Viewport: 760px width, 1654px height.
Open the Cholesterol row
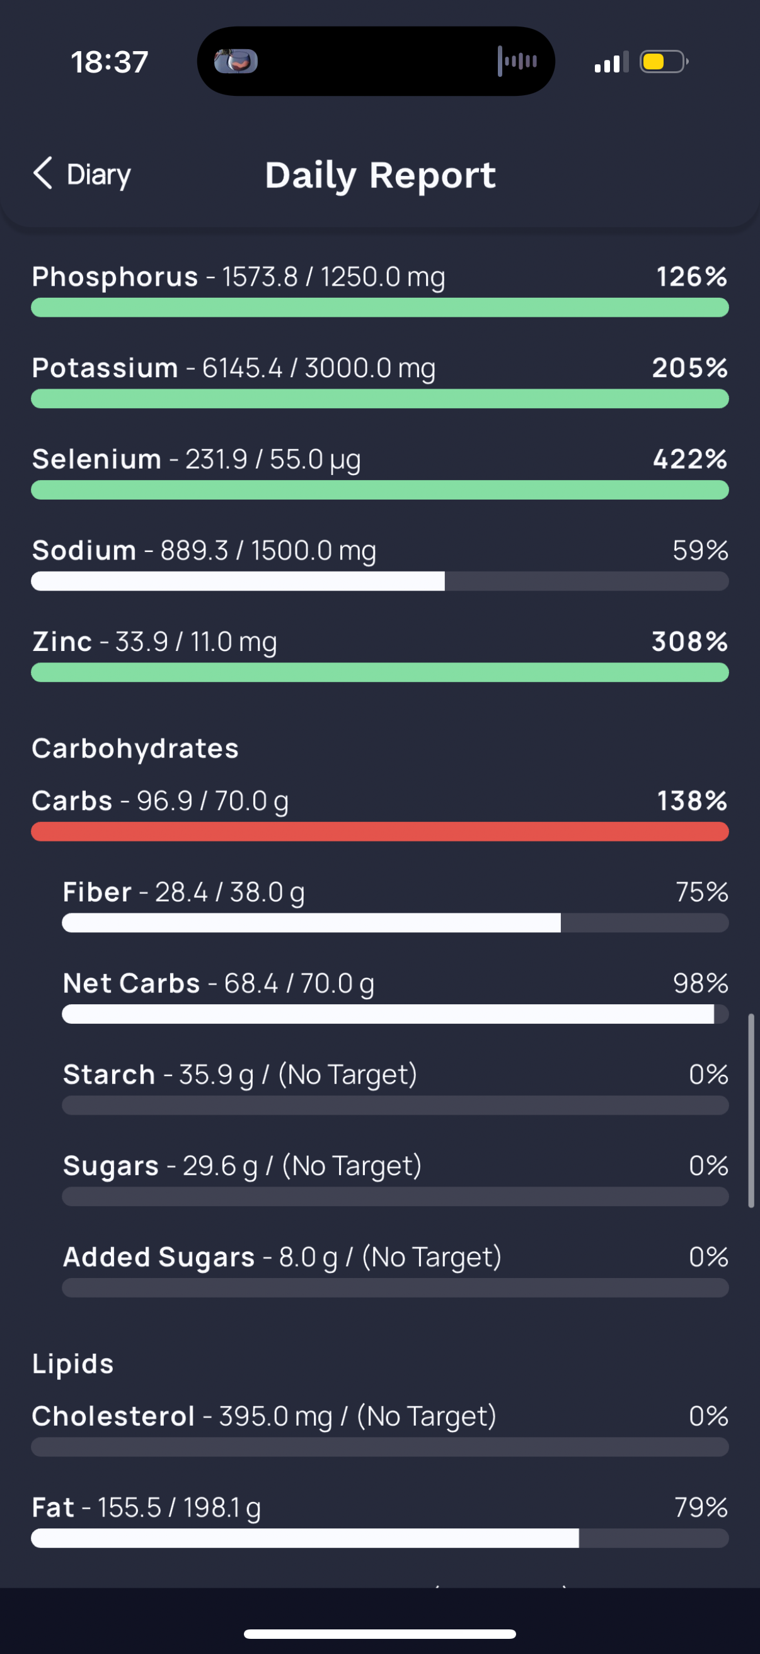[379, 1429]
